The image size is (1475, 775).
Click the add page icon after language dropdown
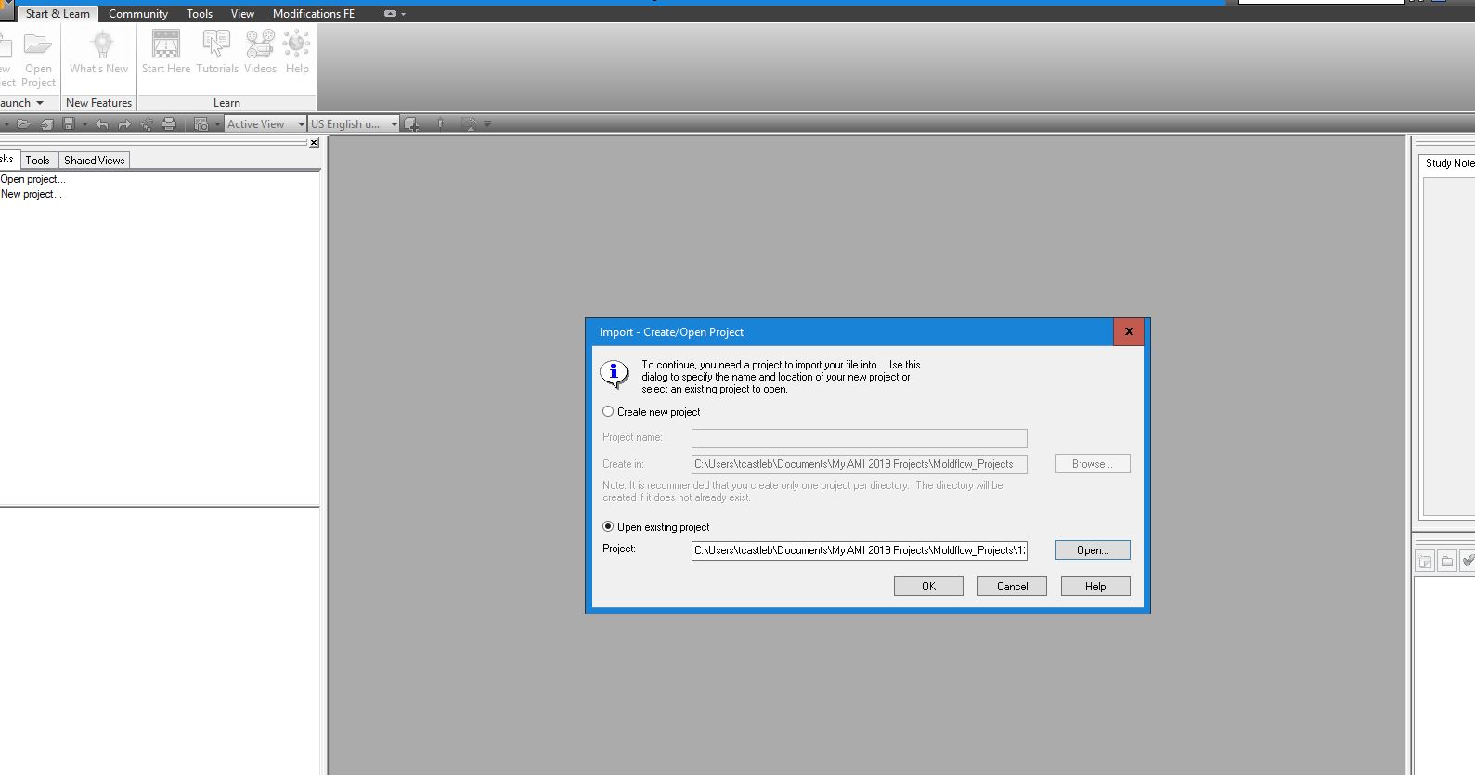411,123
